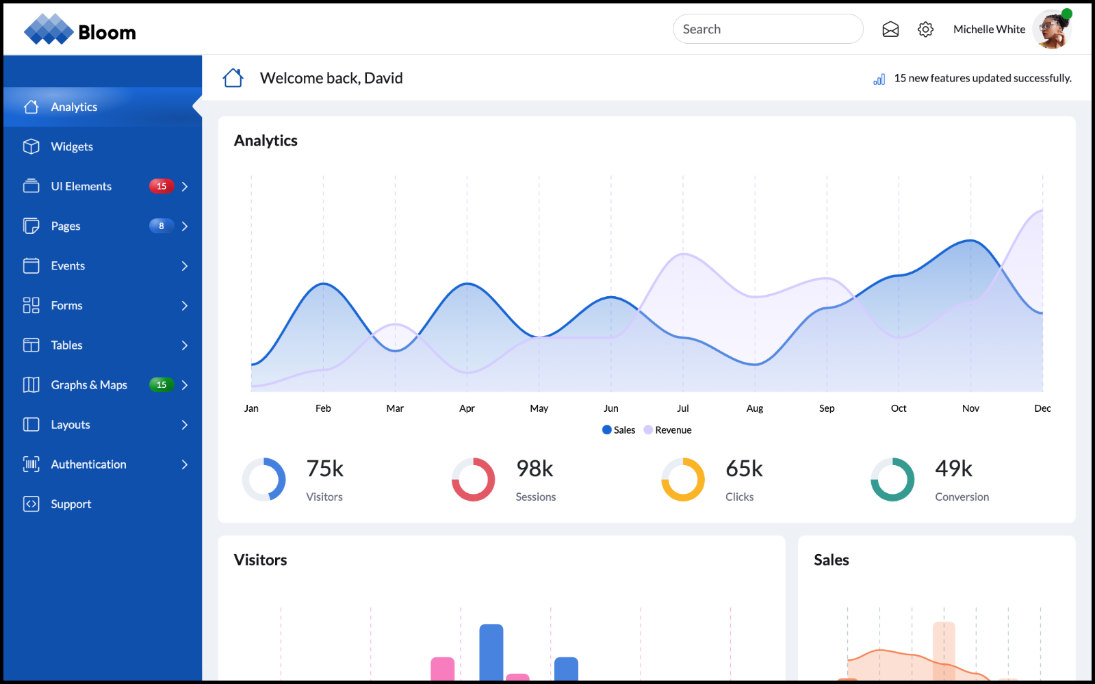Click the Conversion progress ring
This screenshot has height=684, width=1095.
(x=892, y=479)
